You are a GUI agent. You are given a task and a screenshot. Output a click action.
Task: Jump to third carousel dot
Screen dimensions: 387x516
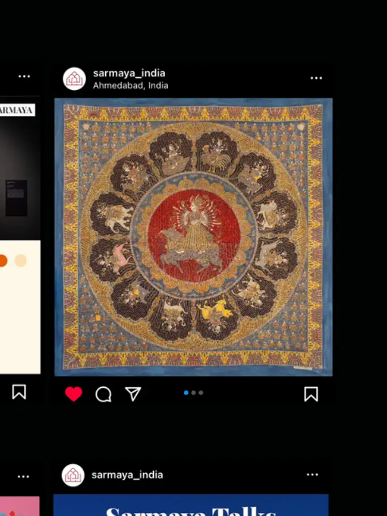(201, 393)
